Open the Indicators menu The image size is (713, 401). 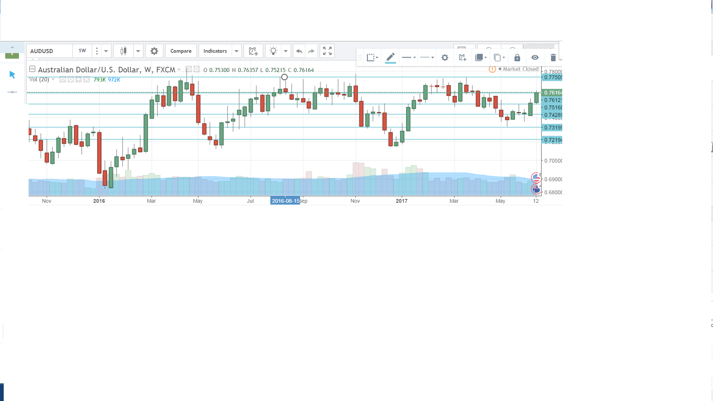[x=215, y=51]
